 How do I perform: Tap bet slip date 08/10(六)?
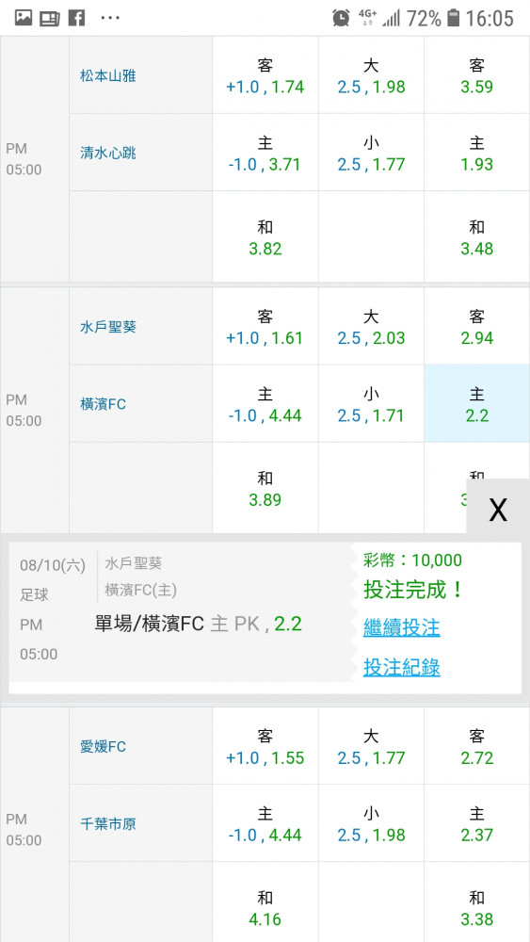[x=53, y=565]
